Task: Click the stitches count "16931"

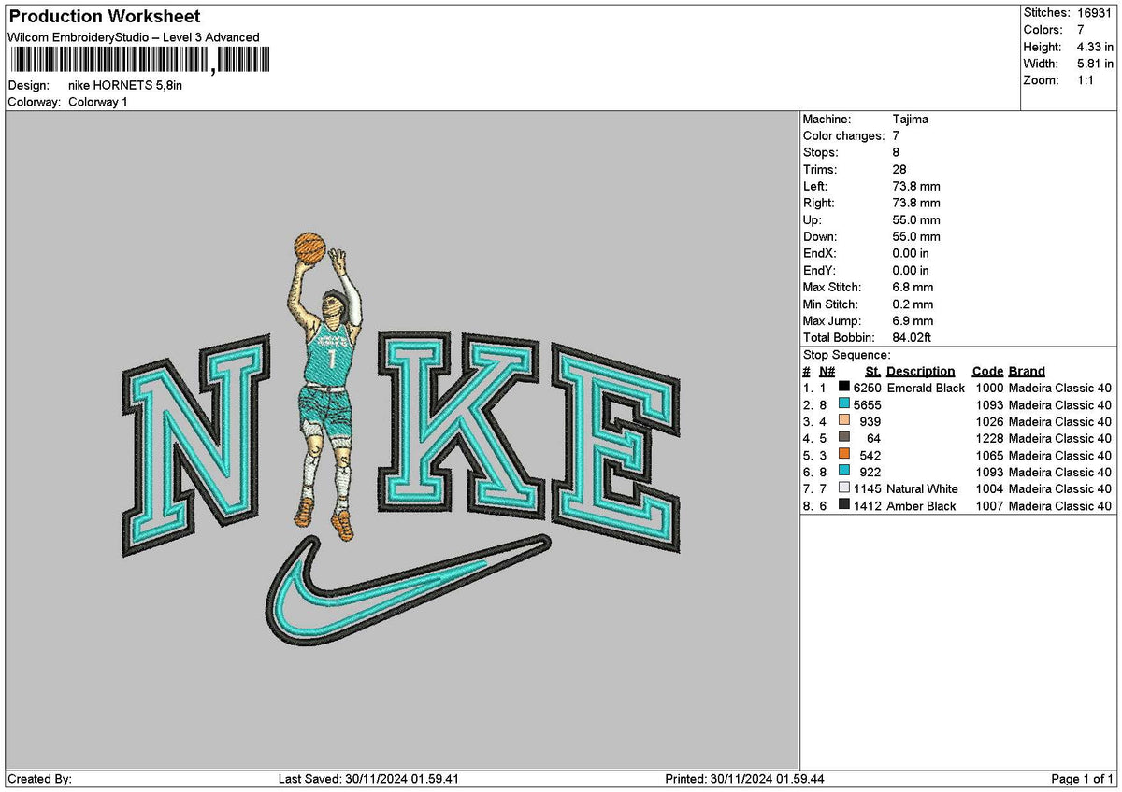Action: [1093, 13]
